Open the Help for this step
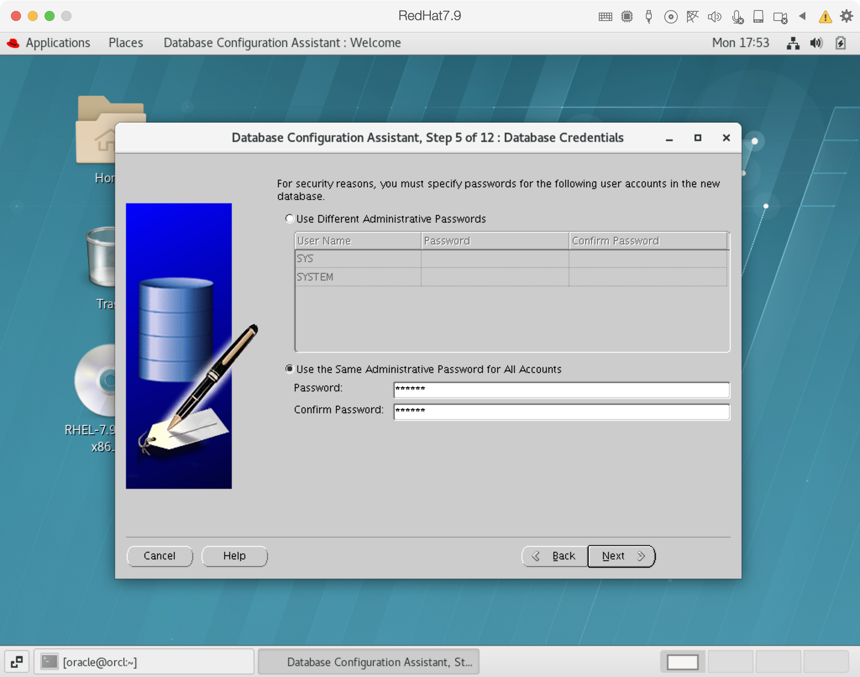860x677 pixels. coord(234,556)
